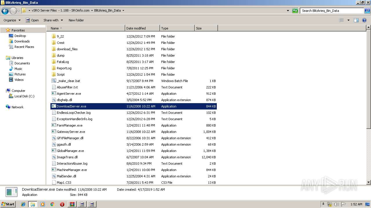Select Libraries in the navigation pane
371x208 pixels.
click(17, 58)
